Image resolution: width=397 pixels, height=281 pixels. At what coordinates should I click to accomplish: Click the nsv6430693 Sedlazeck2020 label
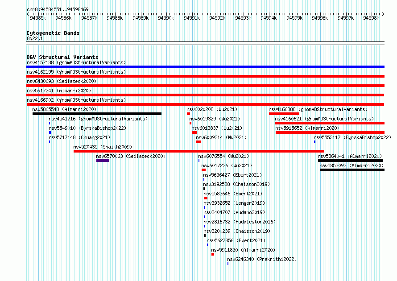[62, 81]
